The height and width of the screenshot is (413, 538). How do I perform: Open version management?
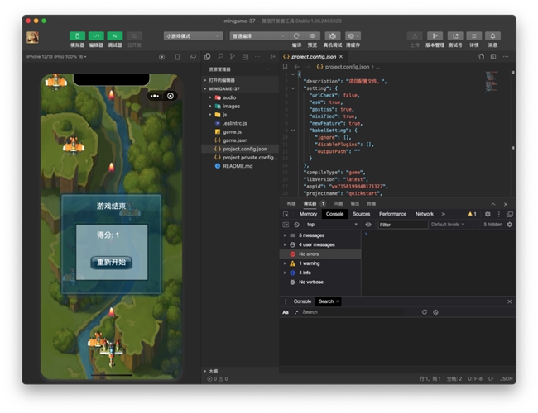435,36
